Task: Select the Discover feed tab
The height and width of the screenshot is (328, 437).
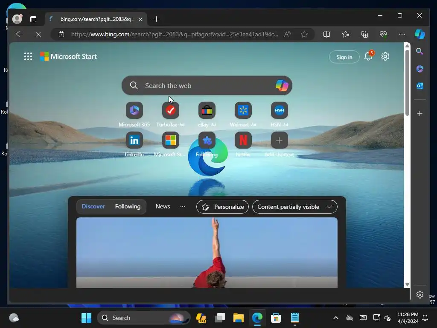Action: 93,206
